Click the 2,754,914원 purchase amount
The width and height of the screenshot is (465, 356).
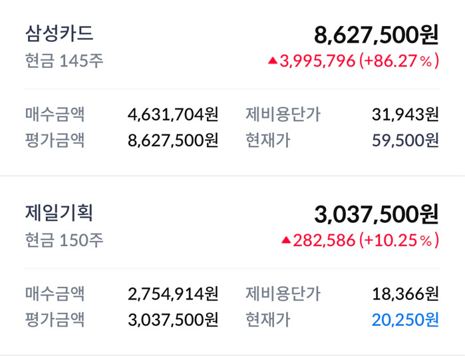(173, 293)
